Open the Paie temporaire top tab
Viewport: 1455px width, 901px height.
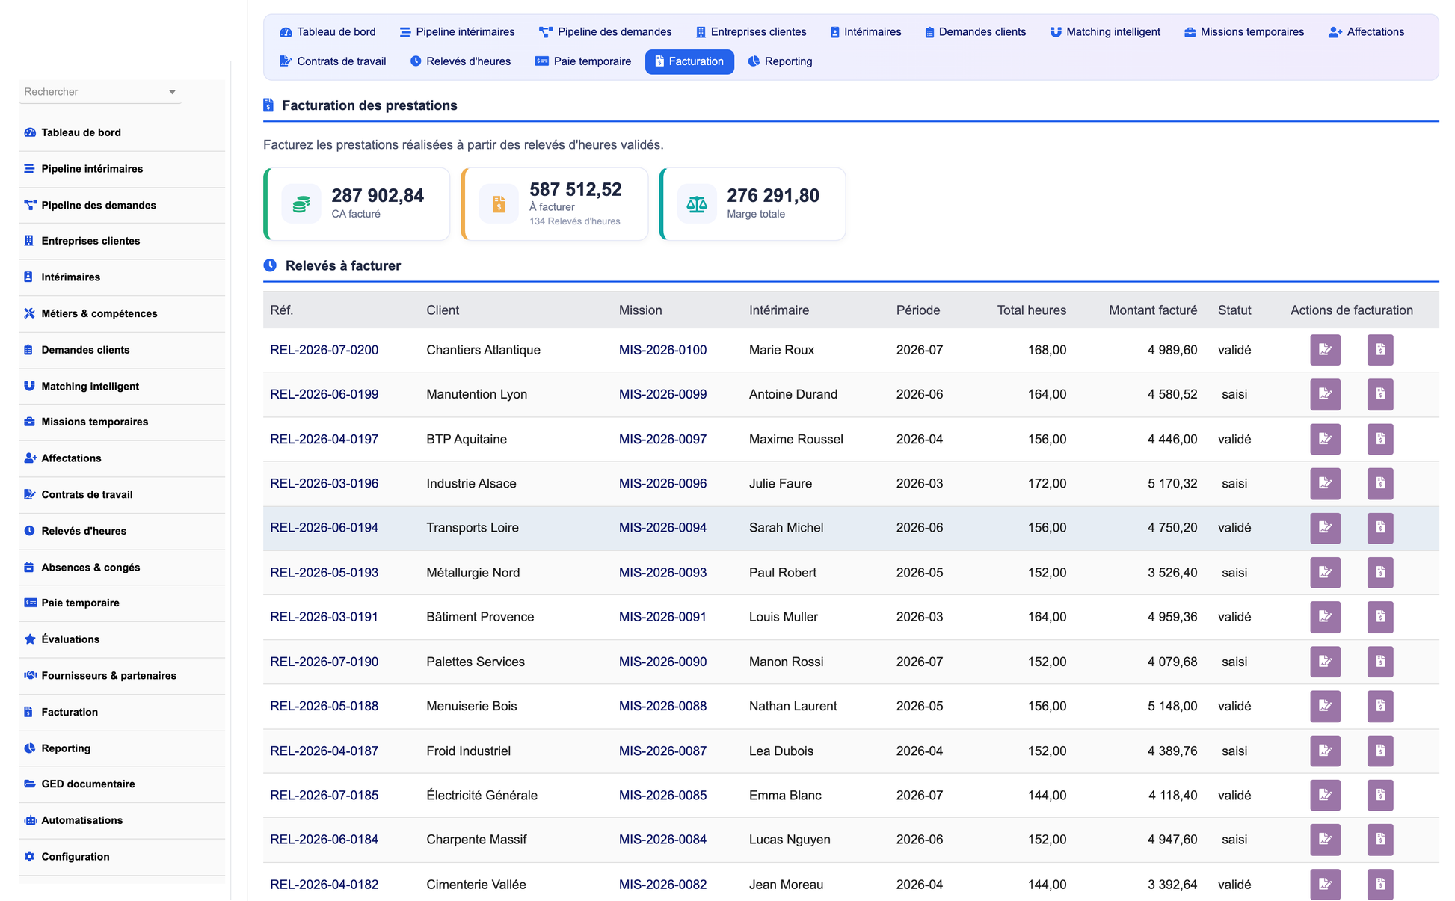click(583, 61)
